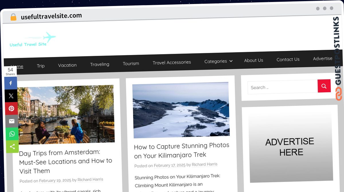
Task: Share page on Facebook
Action: pos(11,83)
